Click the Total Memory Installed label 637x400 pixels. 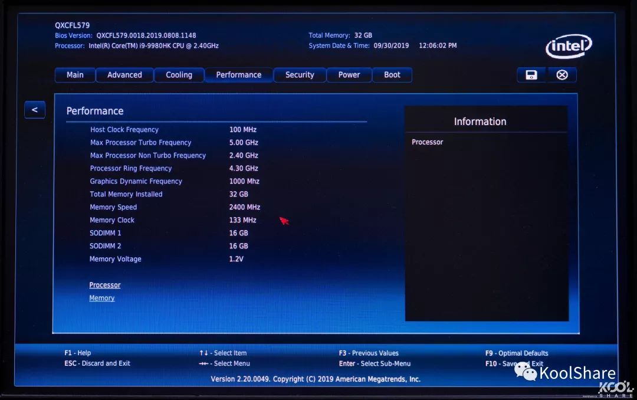click(x=126, y=194)
